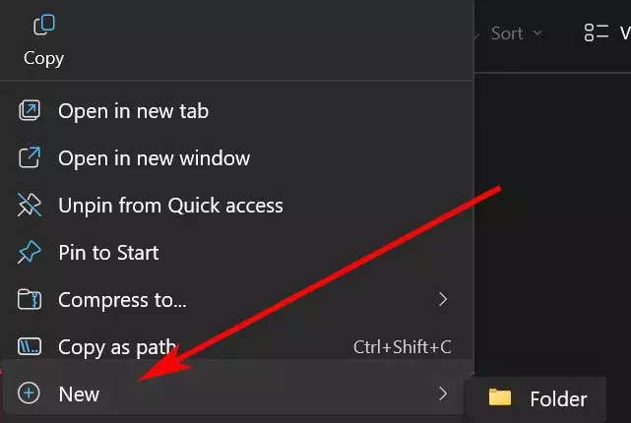The width and height of the screenshot is (631, 423).
Task: Click the Pin to Start pushpin icon
Action: [x=30, y=252]
